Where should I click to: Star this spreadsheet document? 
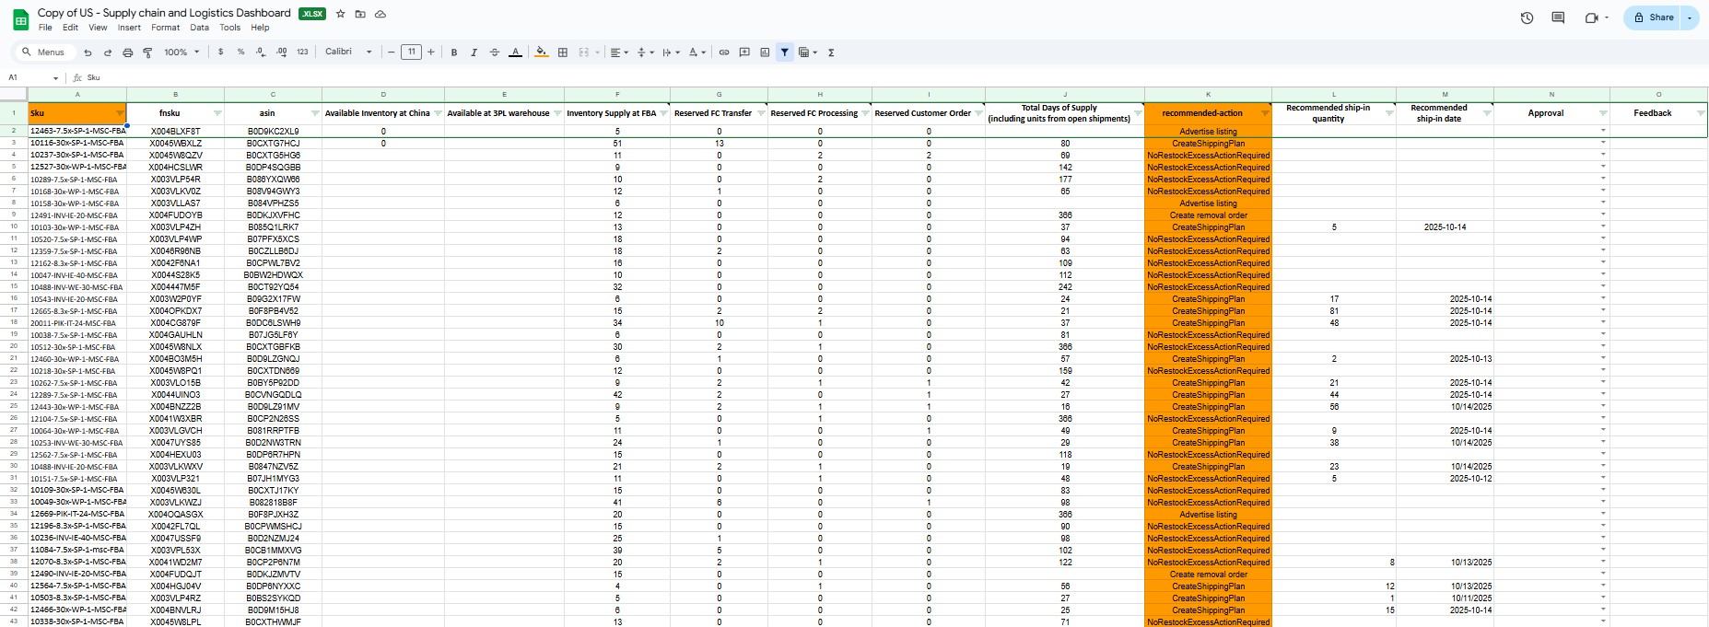click(x=341, y=14)
